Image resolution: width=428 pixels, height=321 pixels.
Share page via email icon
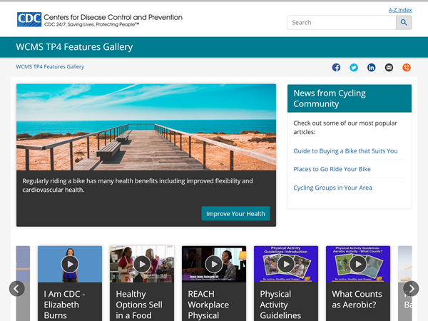tap(389, 68)
